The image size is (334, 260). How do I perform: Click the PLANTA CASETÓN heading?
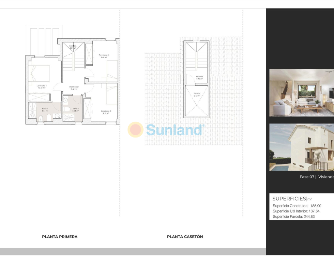185,237
